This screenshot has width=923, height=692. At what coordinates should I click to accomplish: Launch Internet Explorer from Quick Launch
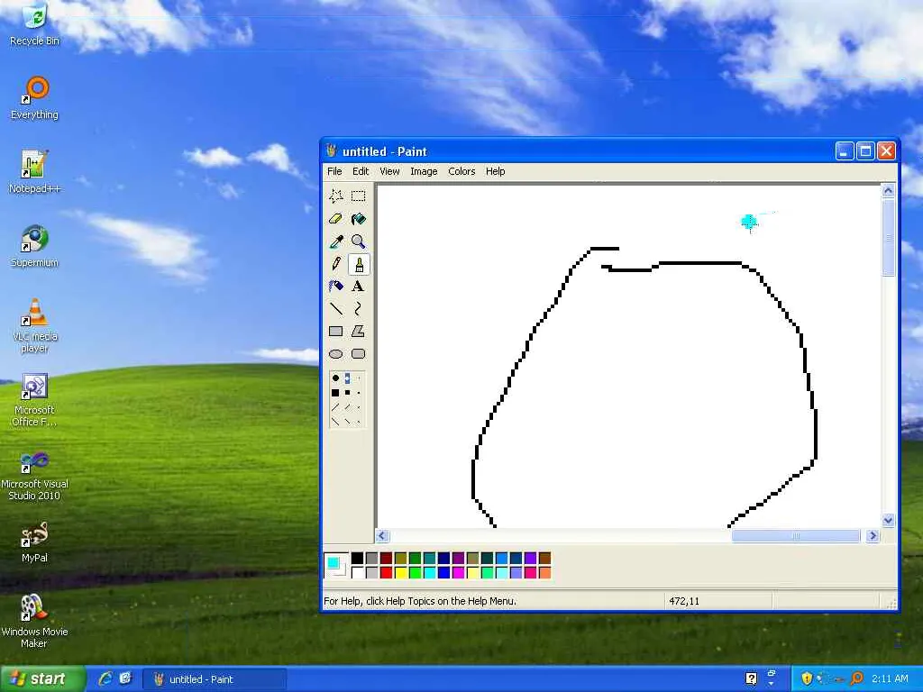[x=105, y=678]
